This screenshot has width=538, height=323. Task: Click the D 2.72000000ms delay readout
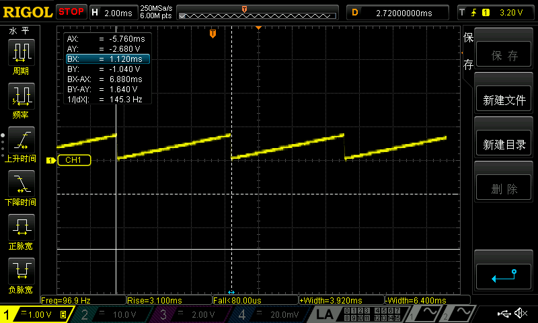(x=397, y=13)
